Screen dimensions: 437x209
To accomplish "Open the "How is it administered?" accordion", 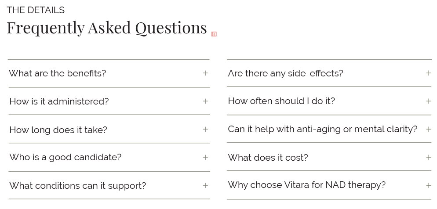I will pos(109,101).
